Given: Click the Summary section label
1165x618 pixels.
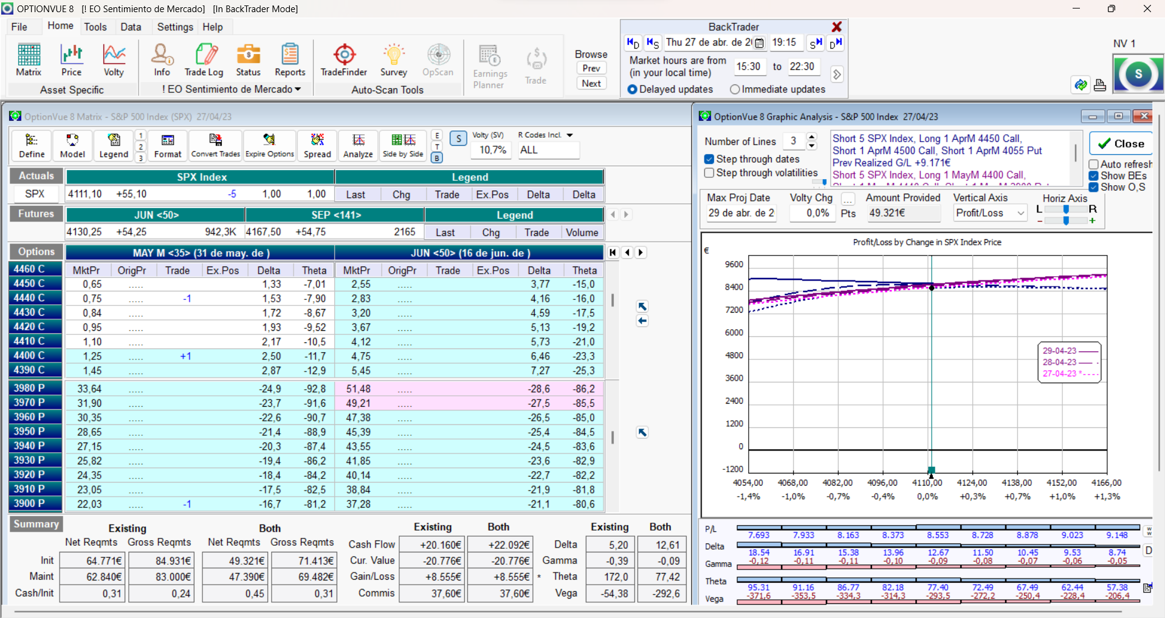Looking at the screenshot, I should (x=36, y=524).
